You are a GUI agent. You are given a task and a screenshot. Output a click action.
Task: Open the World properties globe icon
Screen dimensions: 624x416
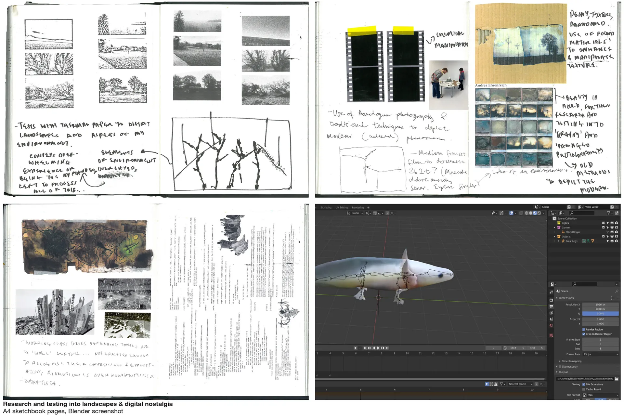551,326
